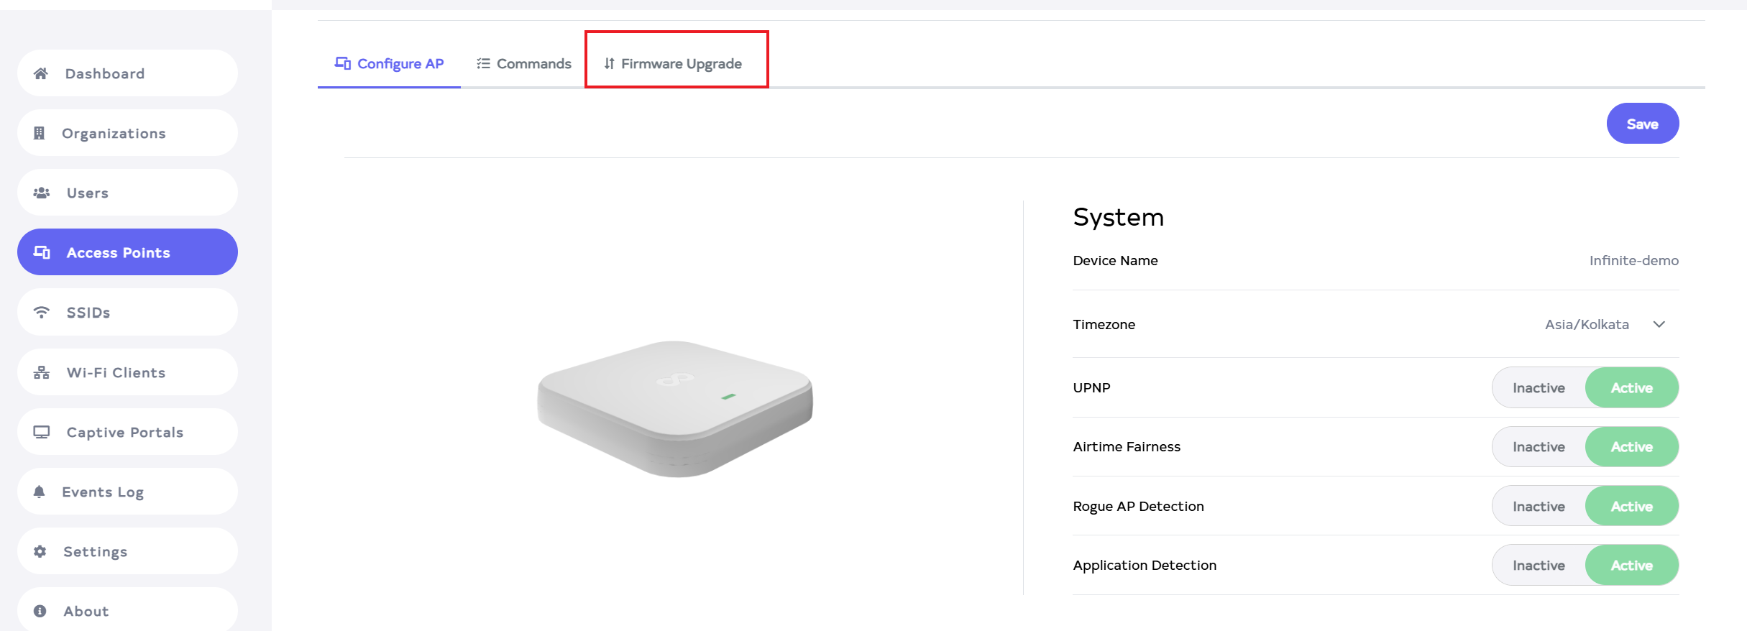Open Access Points in the sidebar

coord(127,252)
